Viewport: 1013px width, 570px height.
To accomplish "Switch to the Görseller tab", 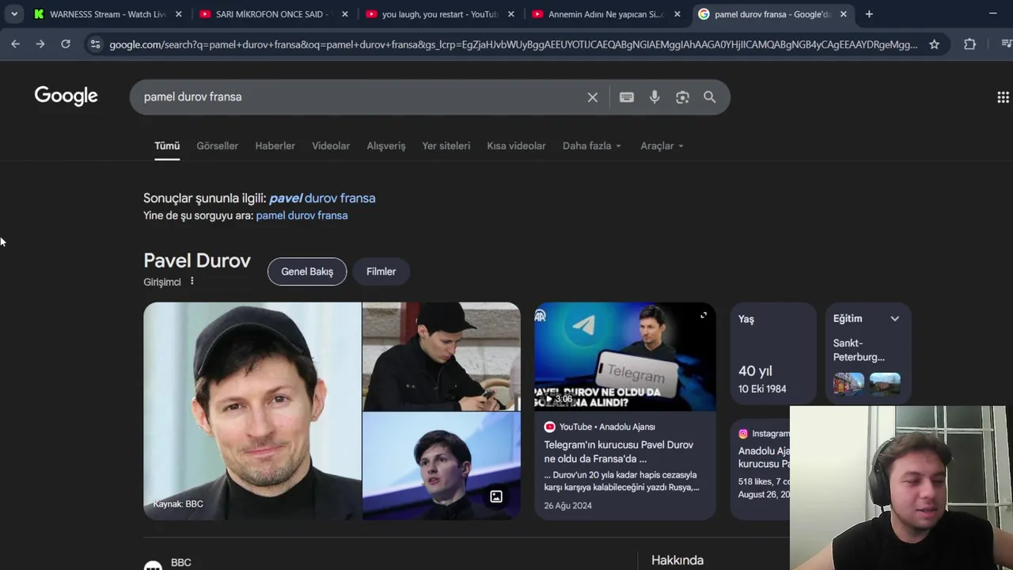I will click(x=217, y=146).
